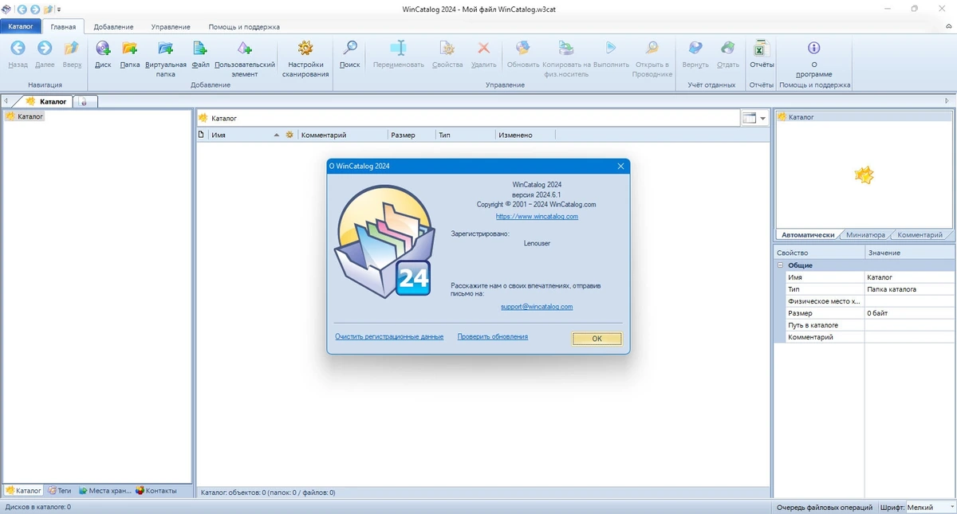The width and height of the screenshot is (957, 514).
Task: Switch to the Контакты bottom tab
Action: [x=156, y=490]
